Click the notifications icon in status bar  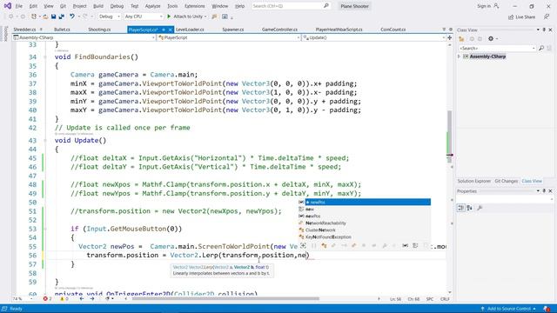click(547, 309)
